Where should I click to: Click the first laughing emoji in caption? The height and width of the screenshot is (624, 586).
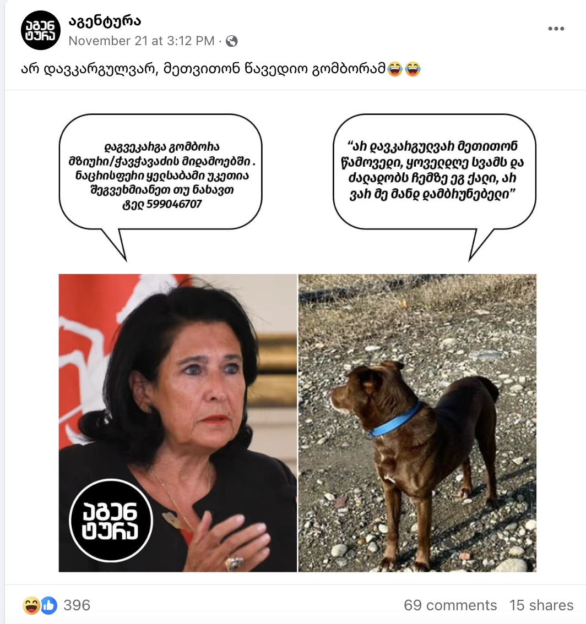(x=395, y=69)
